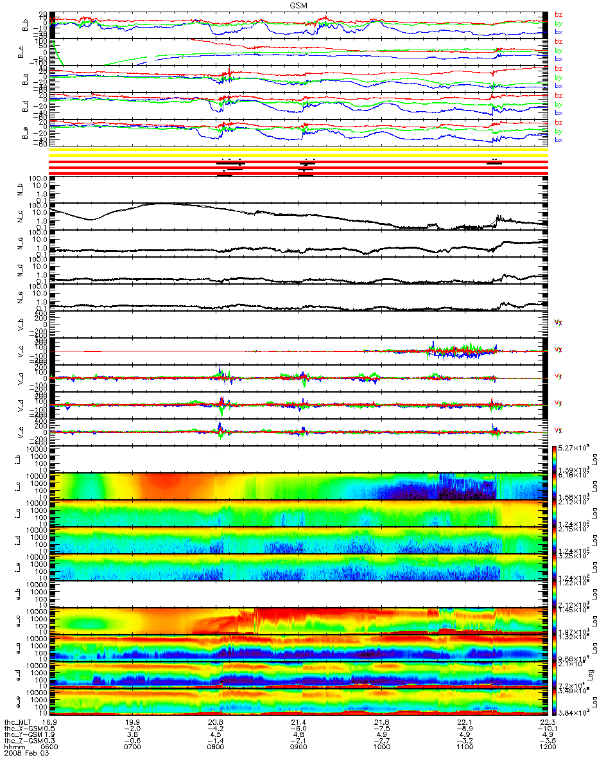The width and height of the screenshot is (597, 771).
Task: Click the V_c velocity plot panel
Action: pos(300,351)
